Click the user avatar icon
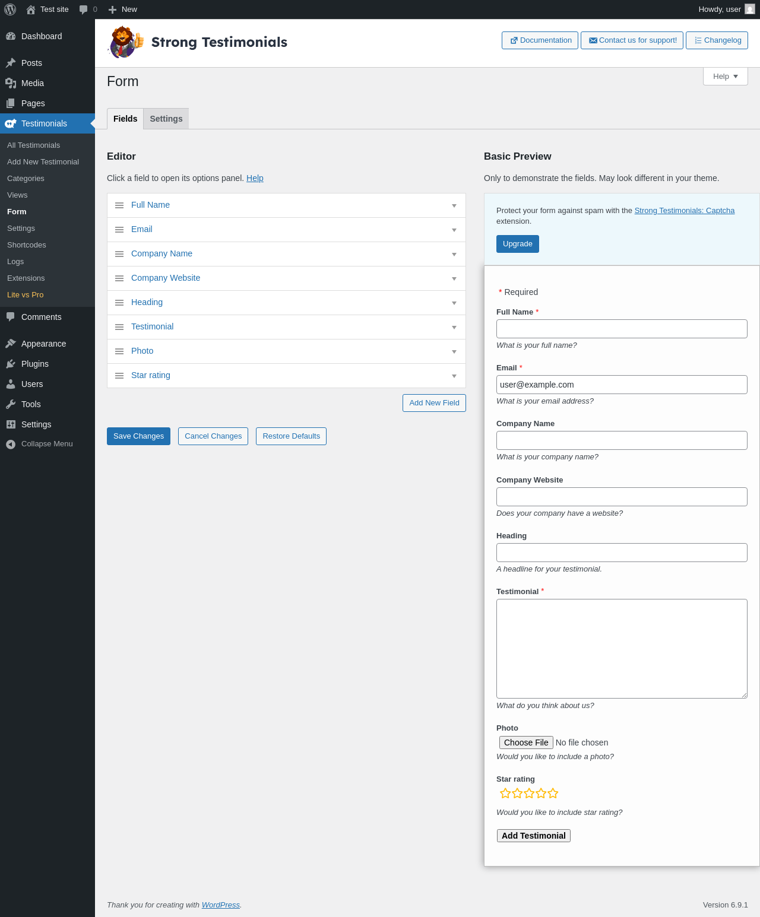760x917 pixels. (750, 9)
